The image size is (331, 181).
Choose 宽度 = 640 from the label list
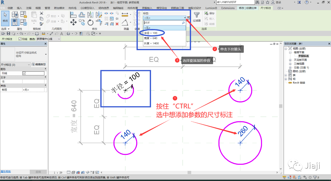(164, 38)
